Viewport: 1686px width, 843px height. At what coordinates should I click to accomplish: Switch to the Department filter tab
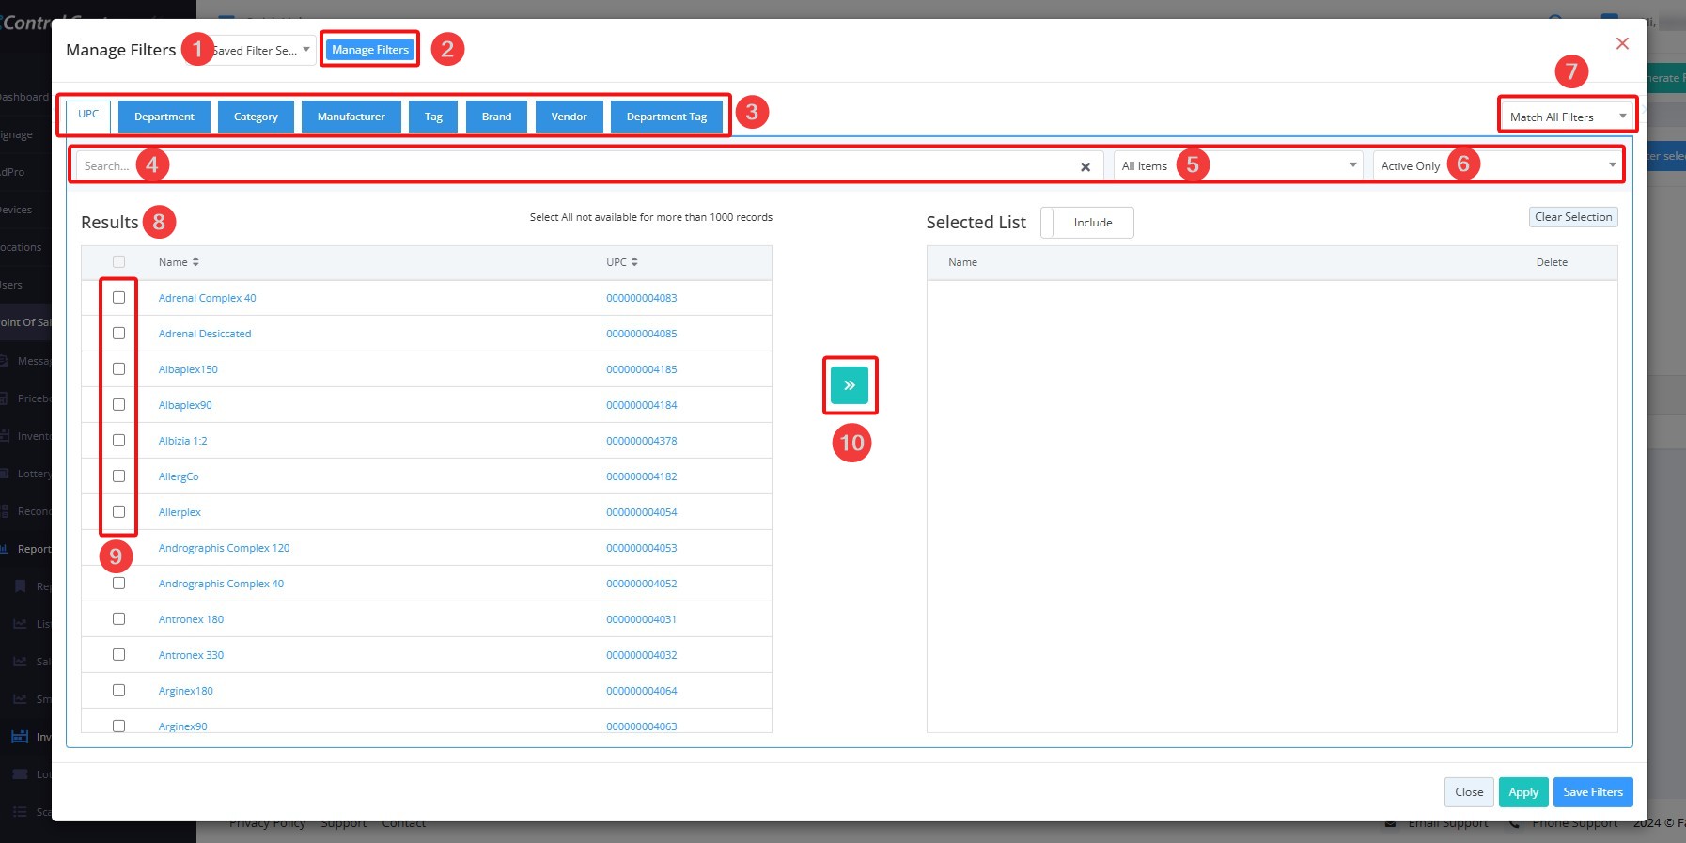tap(164, 117)
